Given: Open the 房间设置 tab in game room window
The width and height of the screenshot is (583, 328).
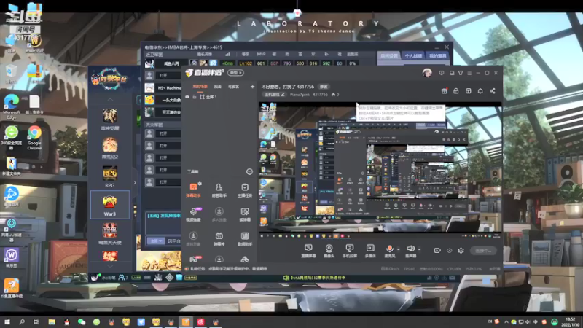Looking at the screenshot, I should pos(389,56).
